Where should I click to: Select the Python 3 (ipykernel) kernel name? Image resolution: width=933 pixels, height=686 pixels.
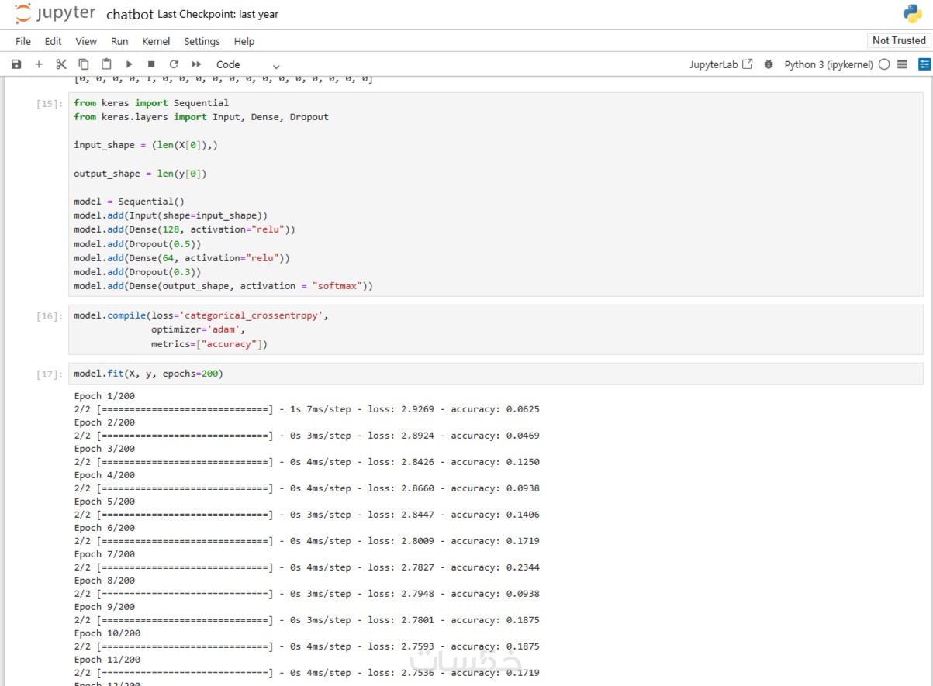tap(828, 64)
